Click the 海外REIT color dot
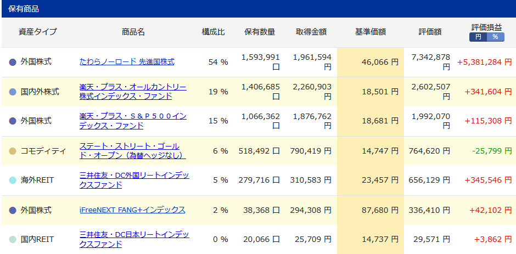 point(13,180)
